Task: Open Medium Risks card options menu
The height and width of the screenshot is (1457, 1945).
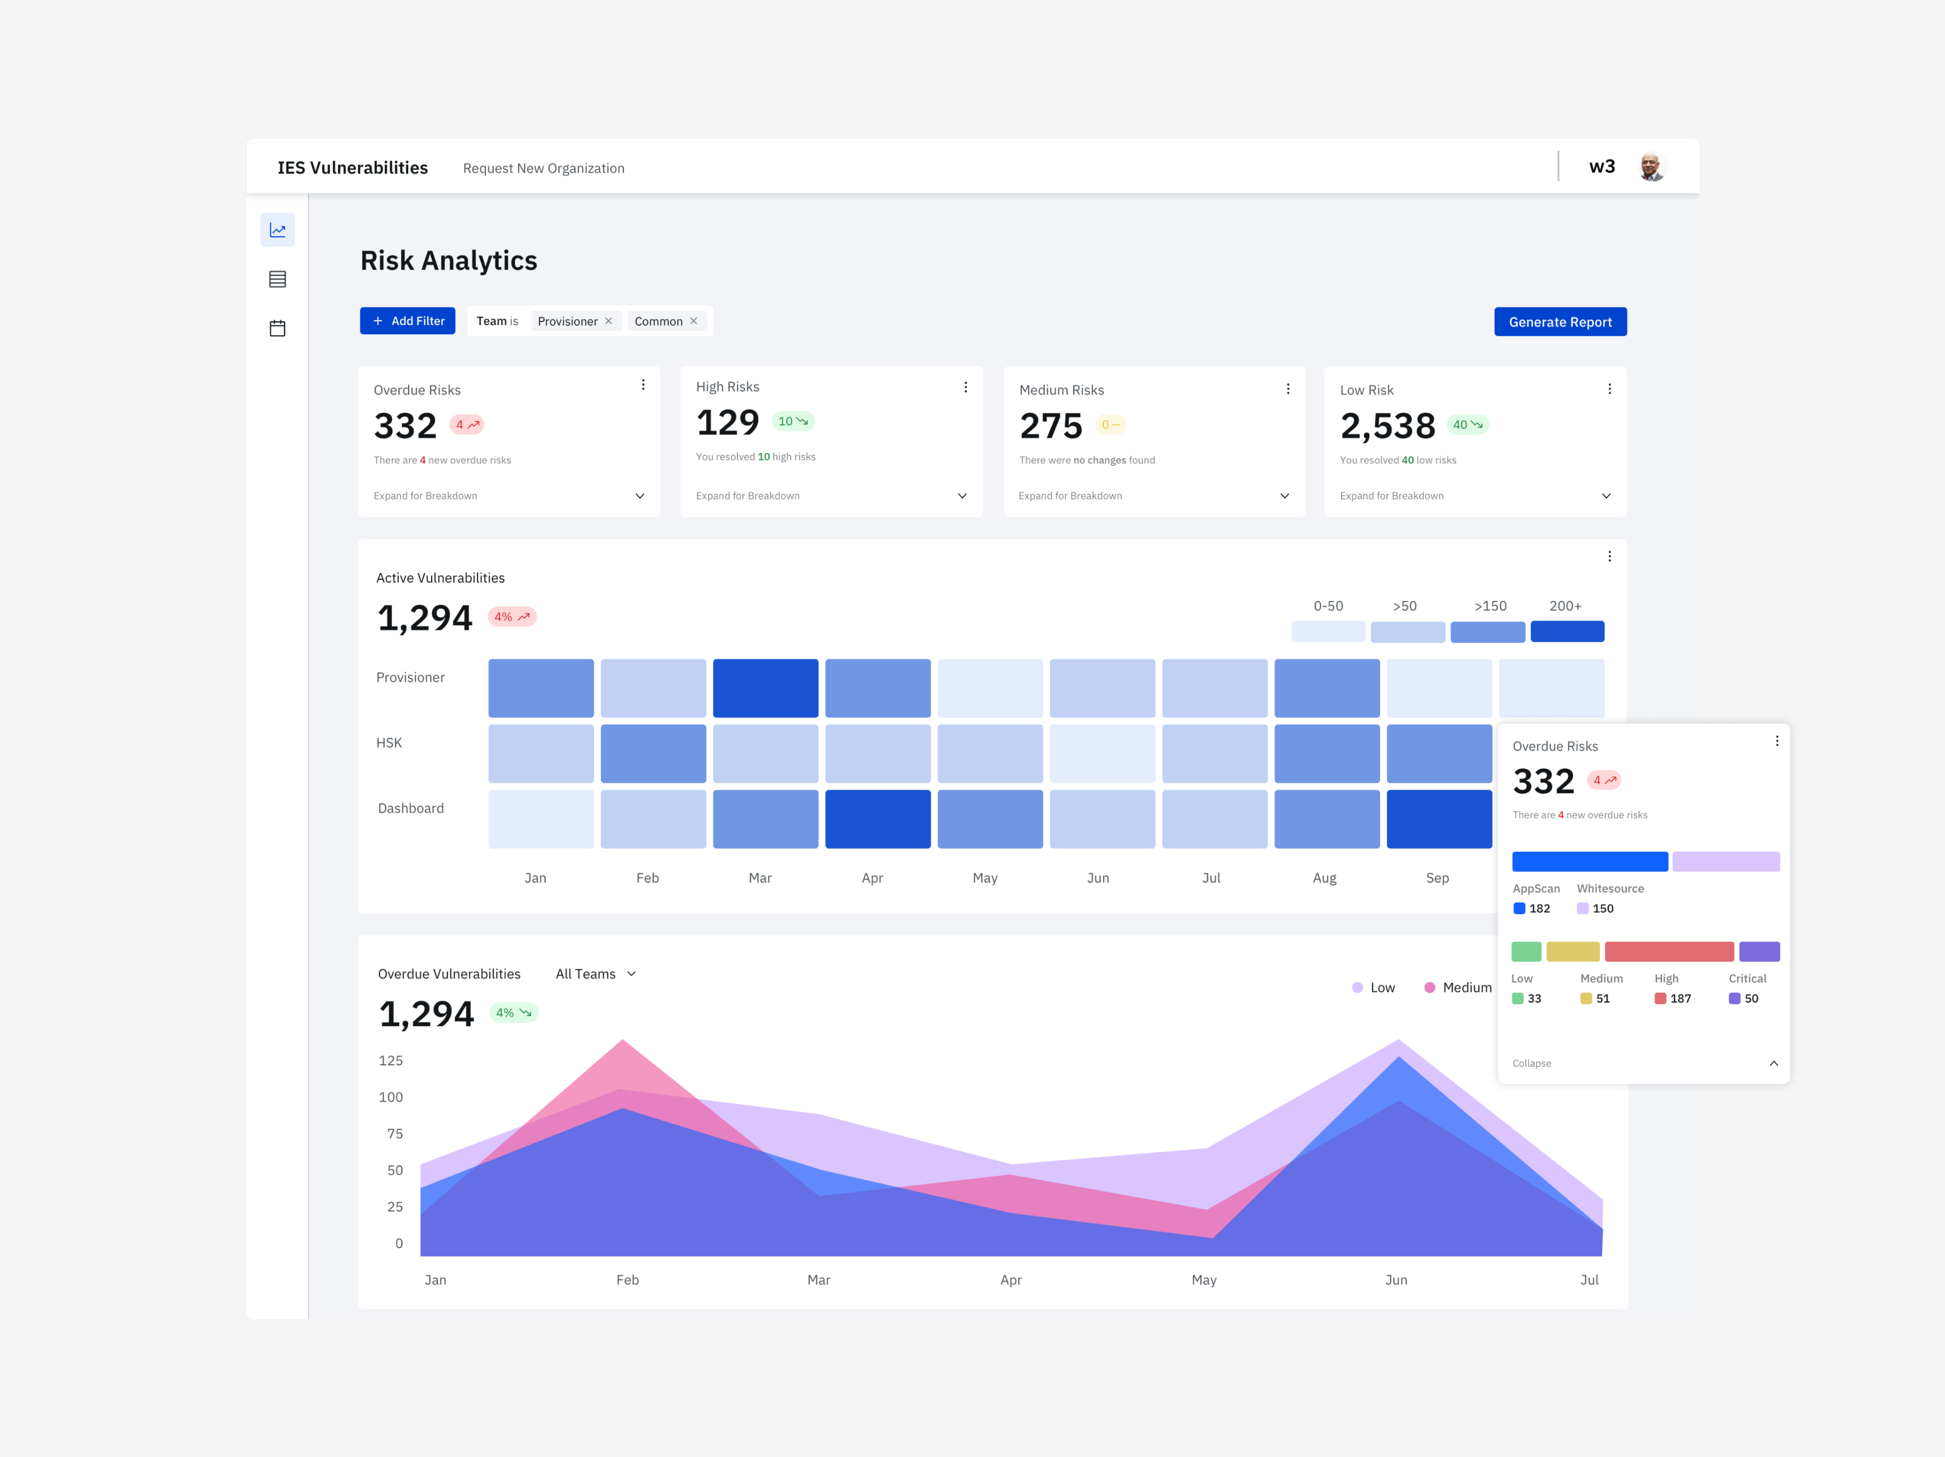Action: [x=1288, y=389]
